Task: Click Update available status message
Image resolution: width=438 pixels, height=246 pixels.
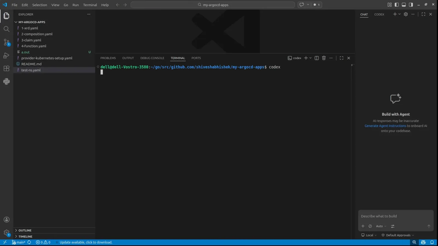Action: click(86, 242)
